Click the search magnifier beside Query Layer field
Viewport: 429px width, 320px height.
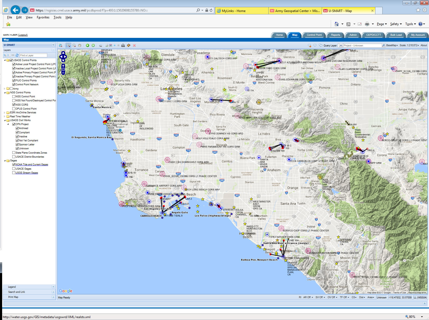tap(384, 45)
